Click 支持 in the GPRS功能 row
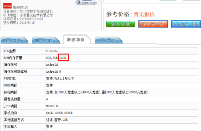 tap(49, 86)
